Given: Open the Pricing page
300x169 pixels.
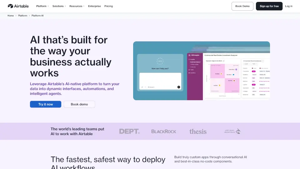Looking at the screenshot, I should pos(108,6).
